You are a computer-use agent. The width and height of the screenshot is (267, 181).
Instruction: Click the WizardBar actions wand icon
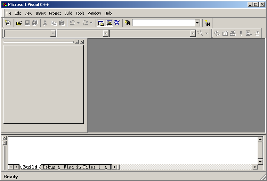[x=200, y=33]
